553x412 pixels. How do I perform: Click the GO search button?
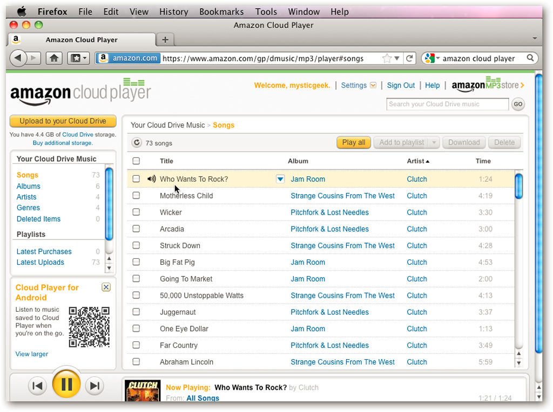click(x=518, y=104)
